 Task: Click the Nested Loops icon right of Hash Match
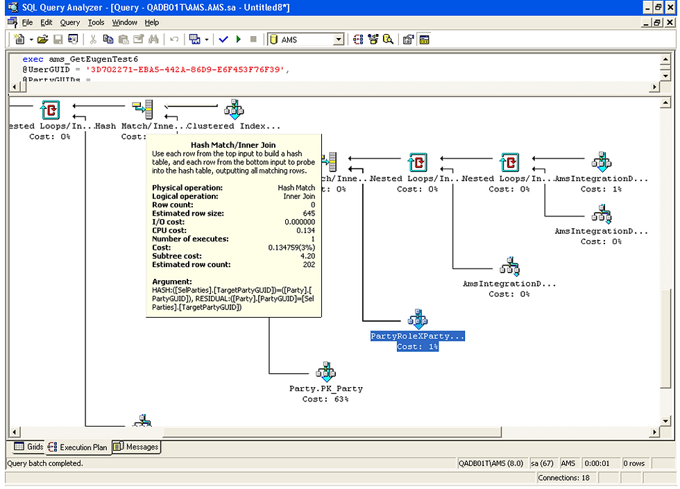tap(418, 162)
